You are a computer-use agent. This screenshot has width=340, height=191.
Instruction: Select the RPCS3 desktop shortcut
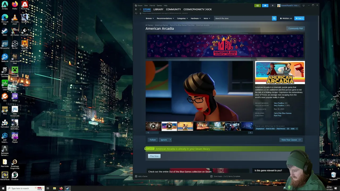click(x=15, y=97)
